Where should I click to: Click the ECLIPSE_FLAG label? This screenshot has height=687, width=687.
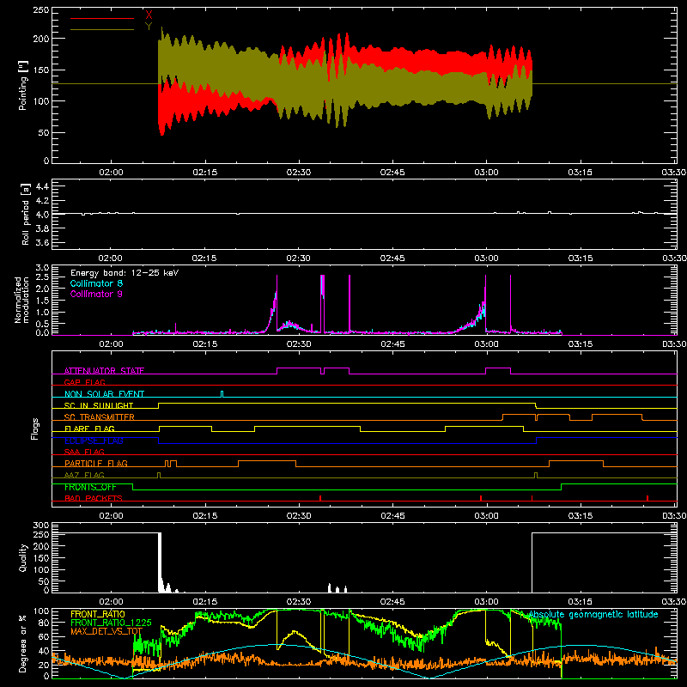[x=94, y=441]
